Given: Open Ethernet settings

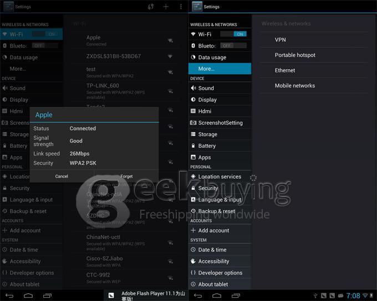Looking at the screenshot, I should [314, 70].
